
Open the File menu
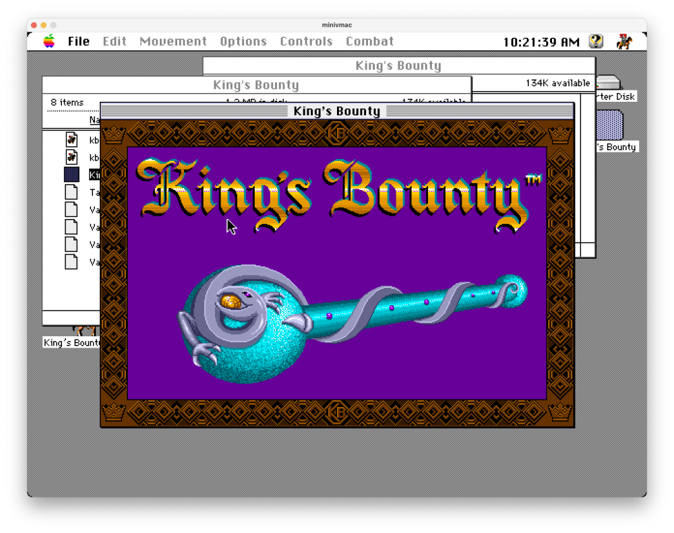pos(79,41)
